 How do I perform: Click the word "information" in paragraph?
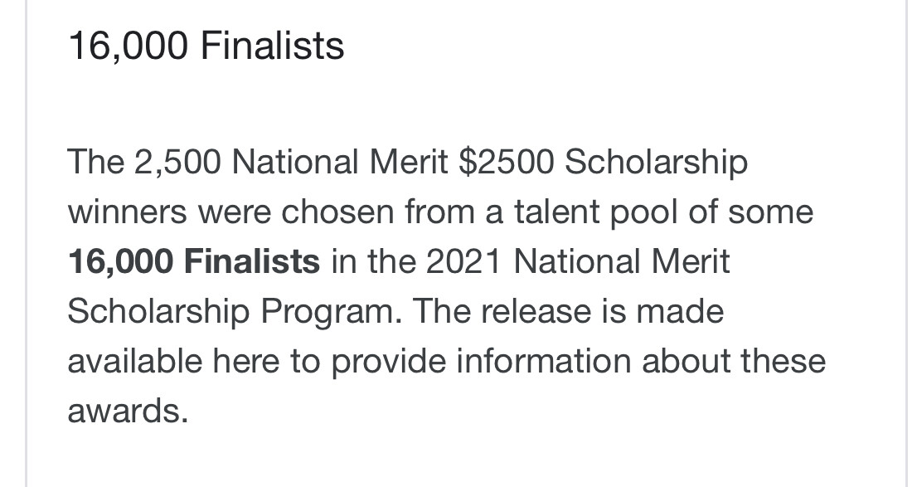coord(543,361)
